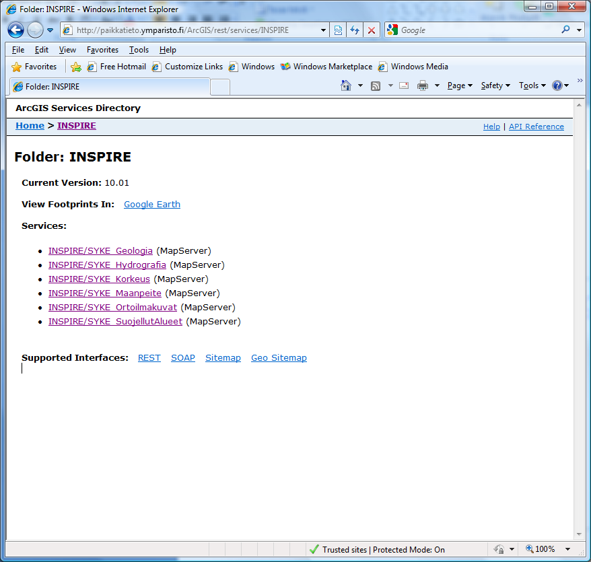Open Windows Media favorite link
591x562 pixels.
pyautogui.click(x=413, y=67)
